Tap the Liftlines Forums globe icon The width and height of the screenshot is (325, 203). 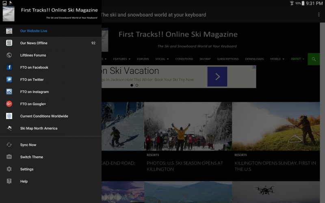tap(9, 55)
